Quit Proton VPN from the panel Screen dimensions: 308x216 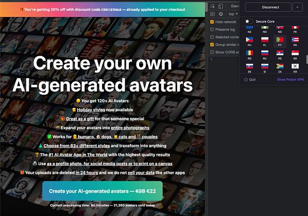pyautogui.click(x=250, y=80)
